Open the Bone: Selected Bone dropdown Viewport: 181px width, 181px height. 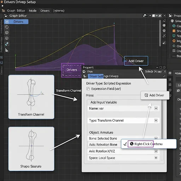click(x=156, y=138)
